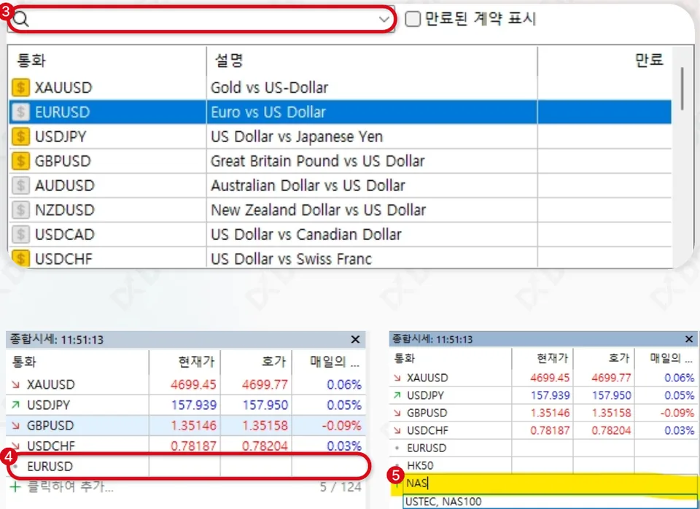Click GBPUSD down arrow in right market watch
Viewport: 700px width, 509px height.
[x=397, y=413]
